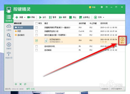
Task: Click the date 2015-11-23 11:00:50
Action: pyautogui.click(x=109, y=28)
